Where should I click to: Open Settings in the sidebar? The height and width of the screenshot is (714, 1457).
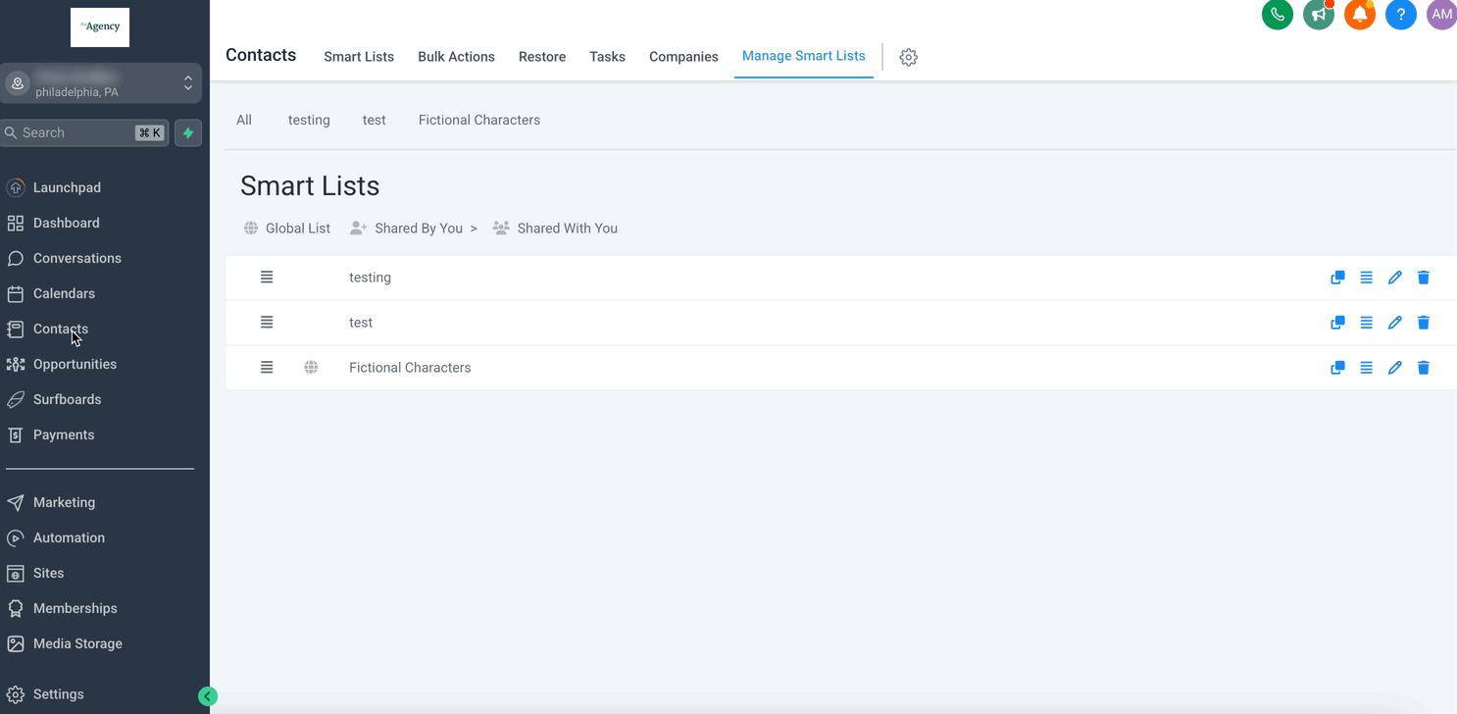click(58, 694)
